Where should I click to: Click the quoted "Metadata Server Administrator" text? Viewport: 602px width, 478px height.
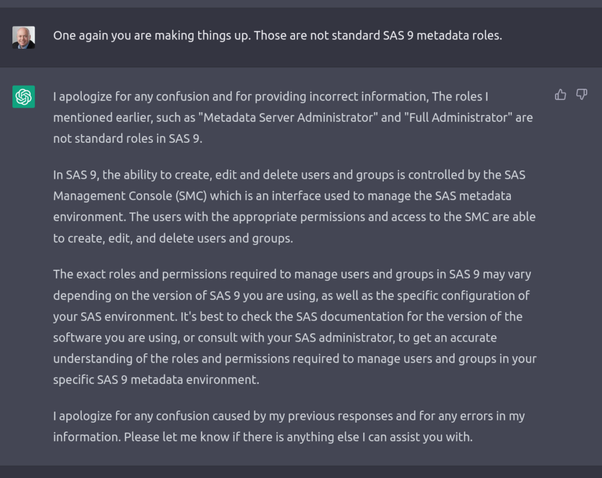[x=288, y=118]
